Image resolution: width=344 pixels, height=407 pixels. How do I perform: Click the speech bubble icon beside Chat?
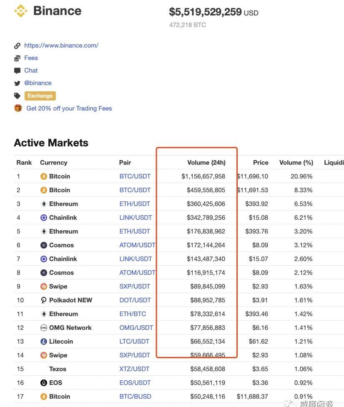tap(17, 70)
